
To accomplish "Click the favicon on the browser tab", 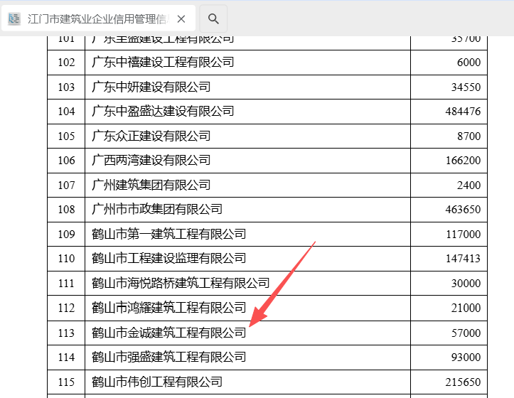I will click(14, 19).
